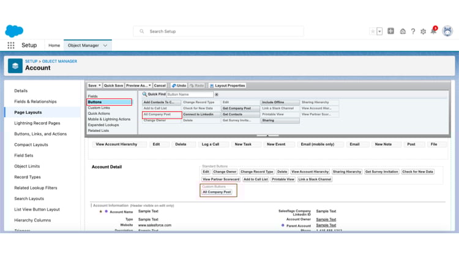Open the global actions plus icon

[x=390, y=31]
